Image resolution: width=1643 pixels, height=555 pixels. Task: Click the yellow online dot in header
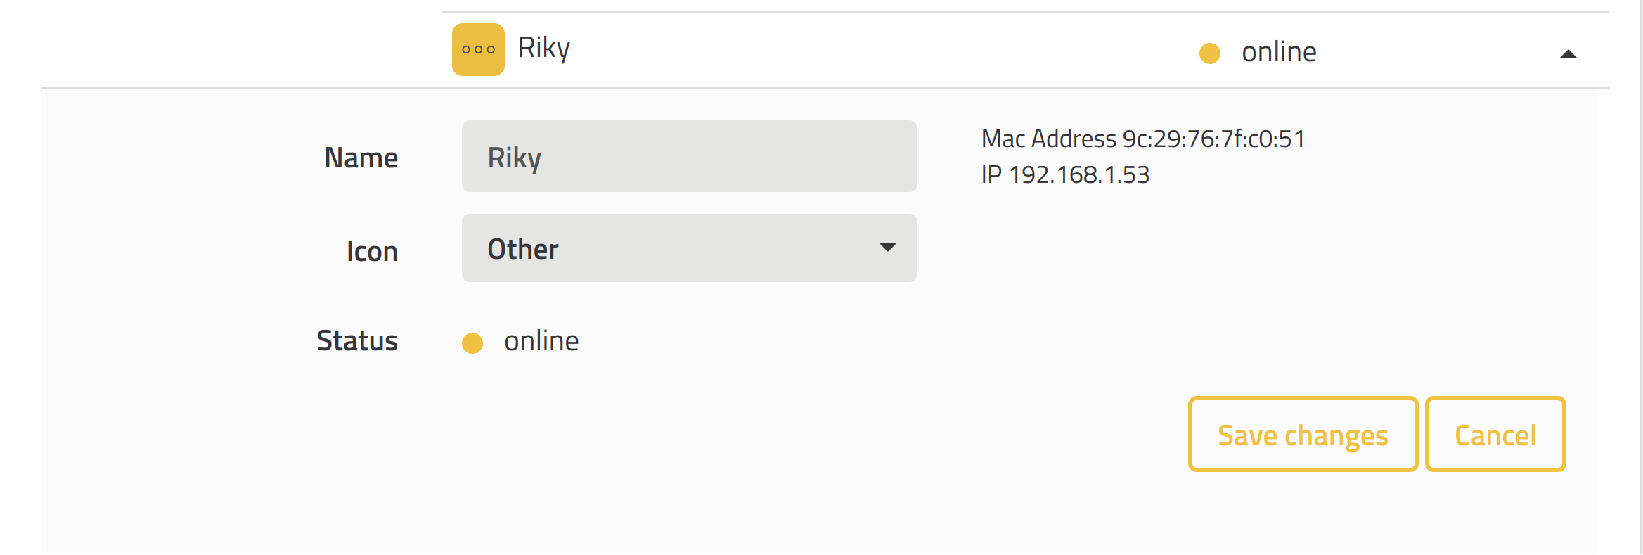coord(1209,53)
